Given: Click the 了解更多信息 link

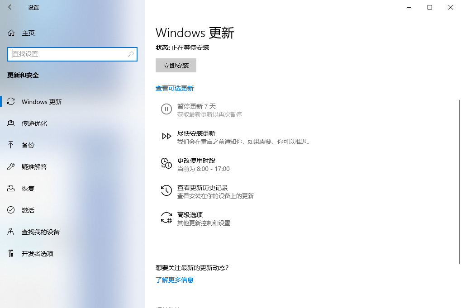Looking at the screenshot, I should click(x=175, y=280).
